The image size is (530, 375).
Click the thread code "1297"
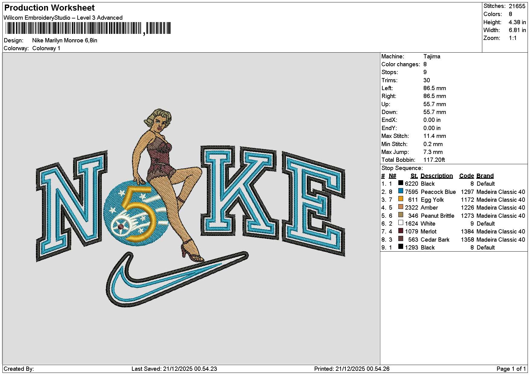(467, 192)
